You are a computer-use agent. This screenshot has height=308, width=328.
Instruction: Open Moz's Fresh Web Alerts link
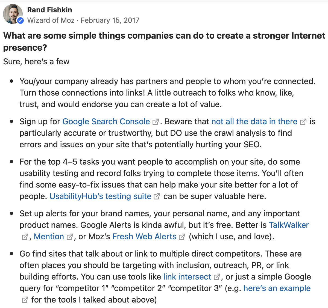(144, 237)
